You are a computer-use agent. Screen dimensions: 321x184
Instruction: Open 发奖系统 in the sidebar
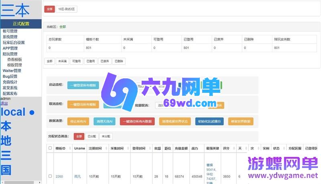[10, 88]
